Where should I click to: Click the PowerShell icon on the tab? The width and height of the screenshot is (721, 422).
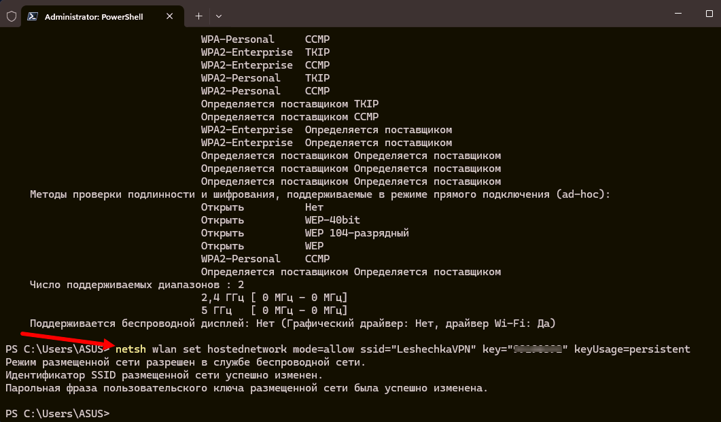coord(33,16)
